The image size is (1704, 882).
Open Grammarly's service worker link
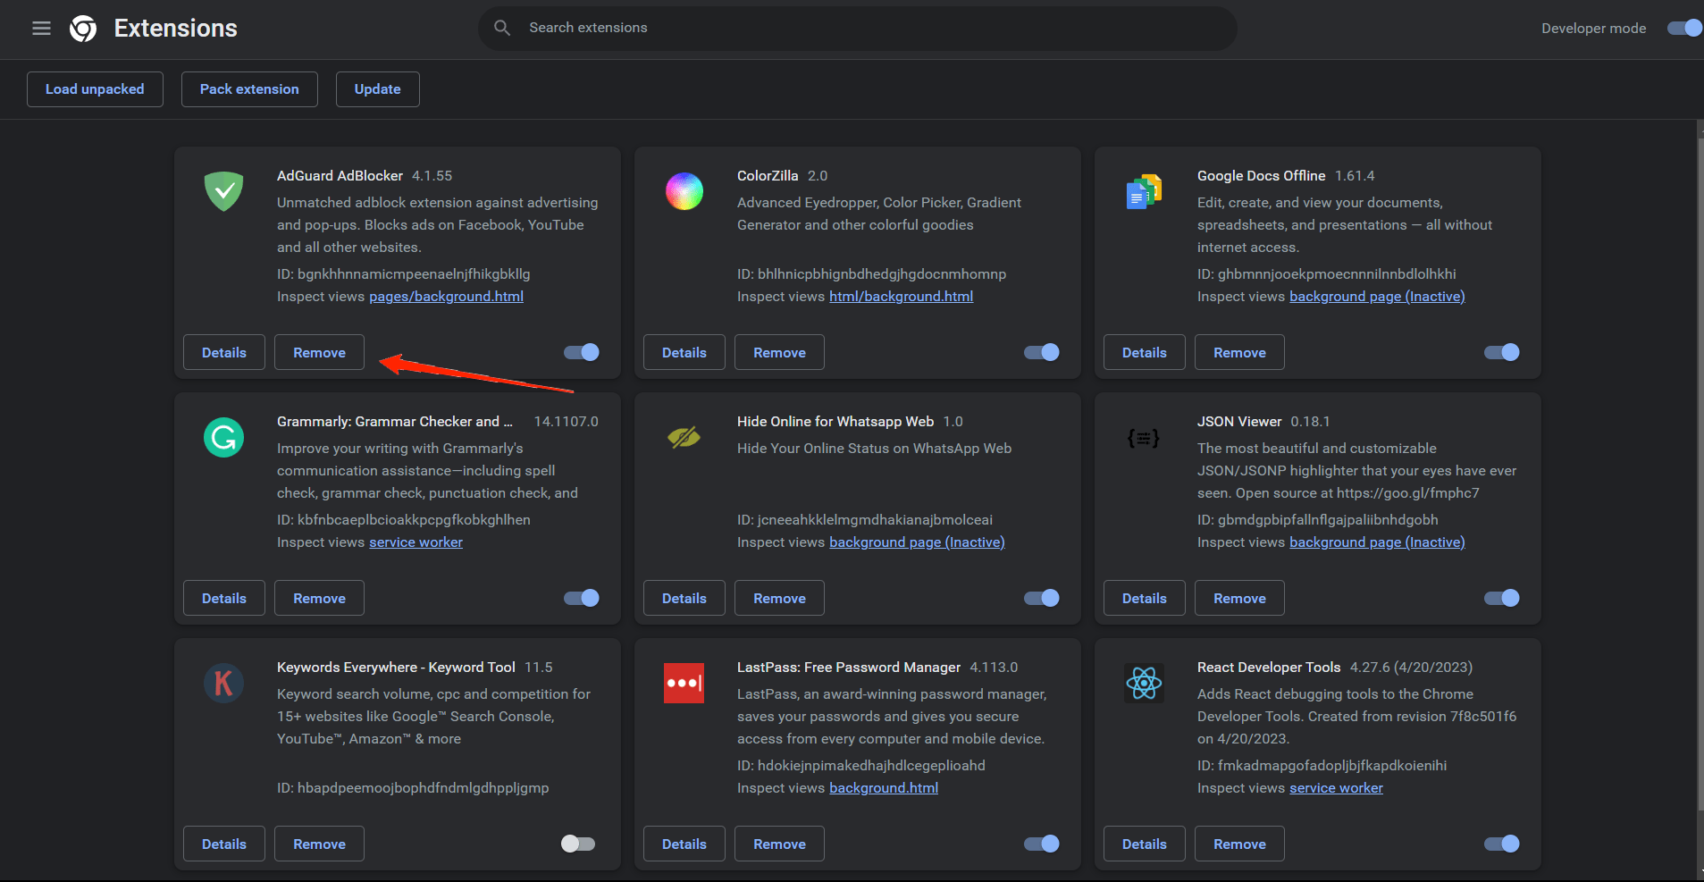(416, 542)
